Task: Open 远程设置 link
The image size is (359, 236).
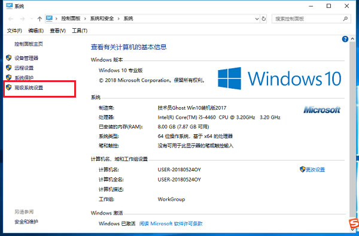Action: tap(24, 68)
